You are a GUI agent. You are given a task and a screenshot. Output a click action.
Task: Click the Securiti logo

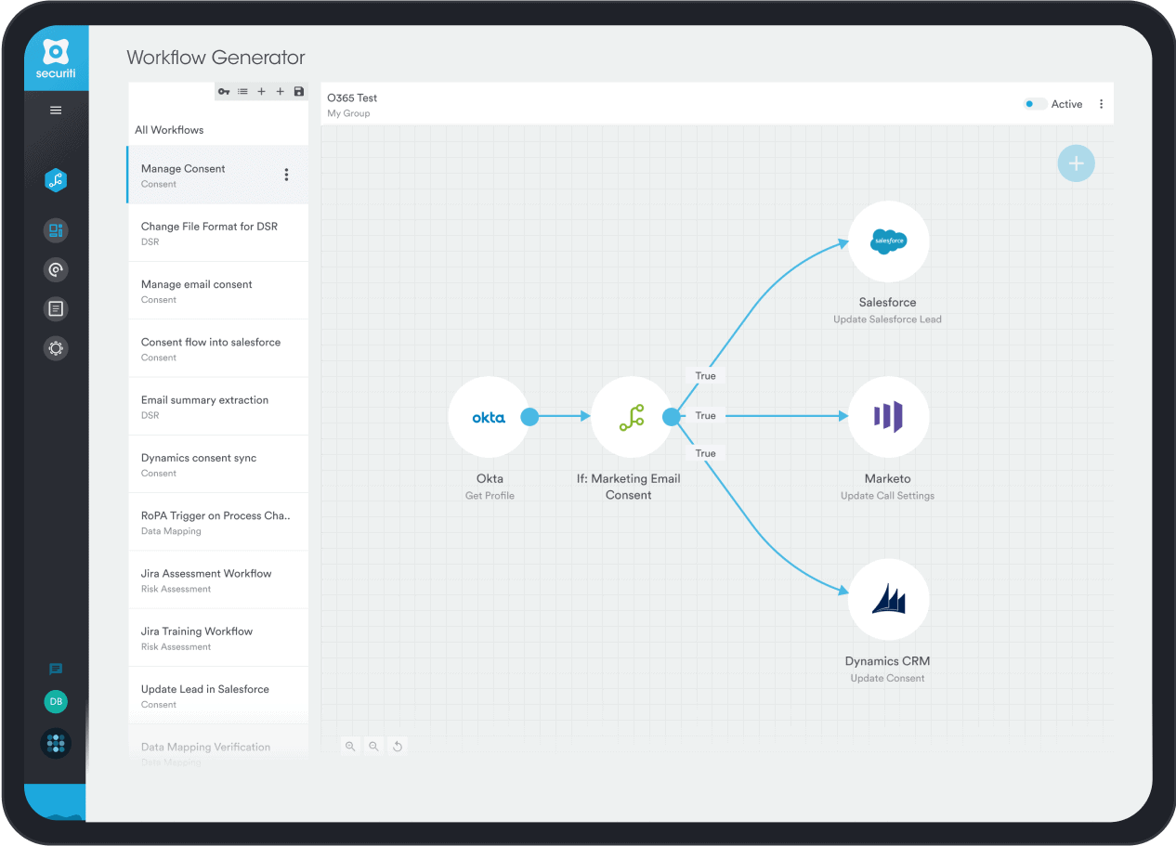pyautogui.click(x=56, y=59)
